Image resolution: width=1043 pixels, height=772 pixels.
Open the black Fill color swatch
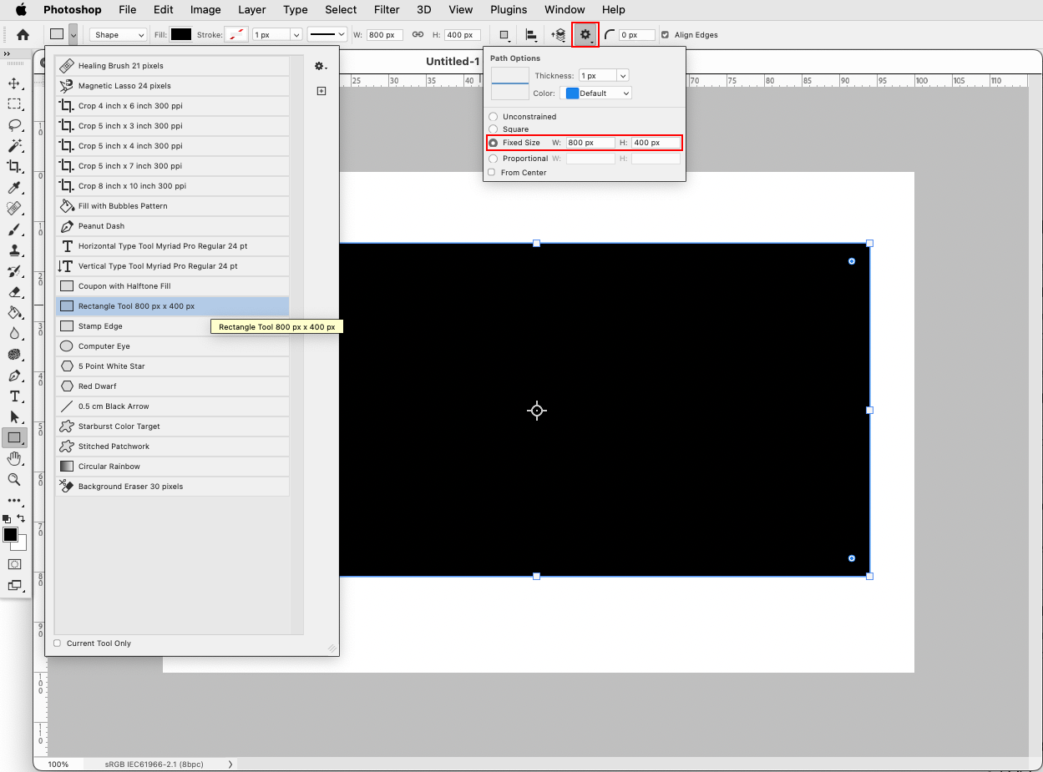180,33
